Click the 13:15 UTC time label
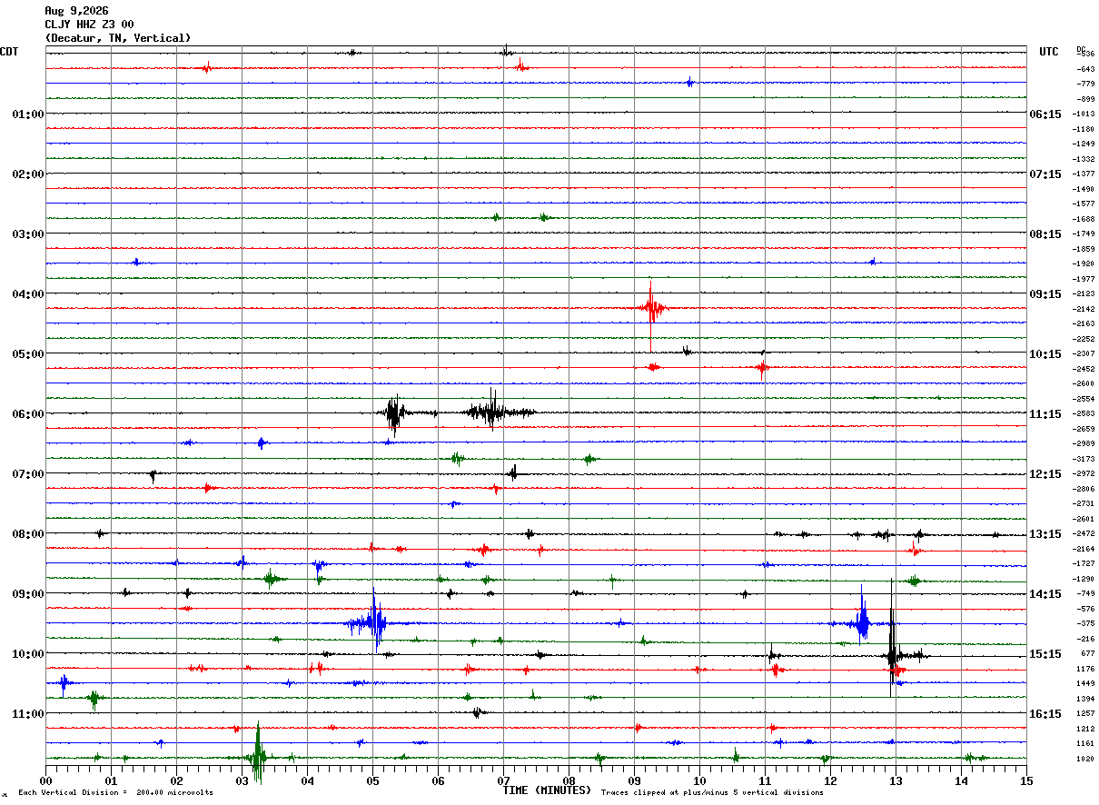This screenshot has height=805, width=1099. pos(1045,534)
